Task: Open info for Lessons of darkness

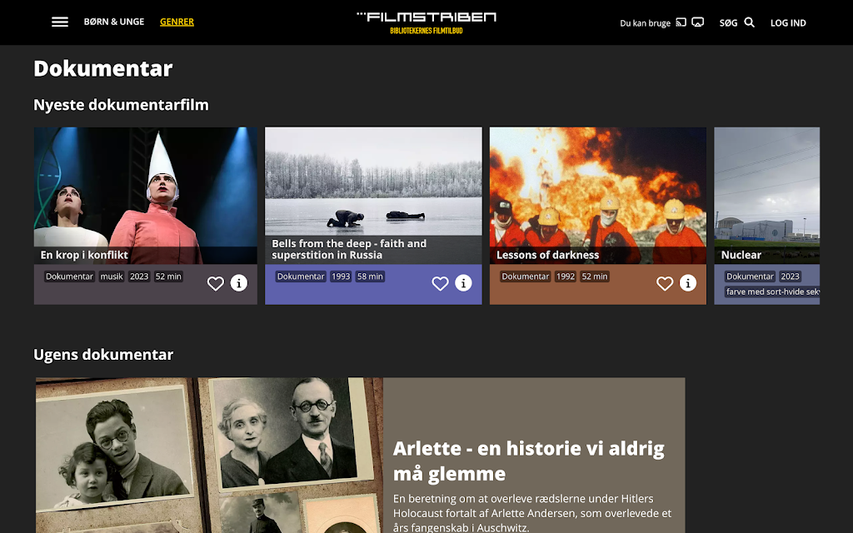Action: 688,283
